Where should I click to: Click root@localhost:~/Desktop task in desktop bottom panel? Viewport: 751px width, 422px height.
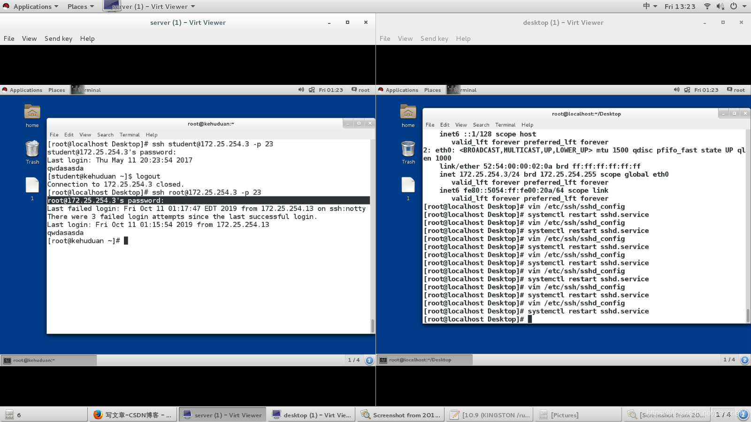point(425,360)
